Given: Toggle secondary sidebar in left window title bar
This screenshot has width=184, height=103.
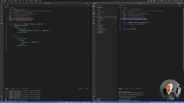Looking at the screenshot, I should 89,3.
